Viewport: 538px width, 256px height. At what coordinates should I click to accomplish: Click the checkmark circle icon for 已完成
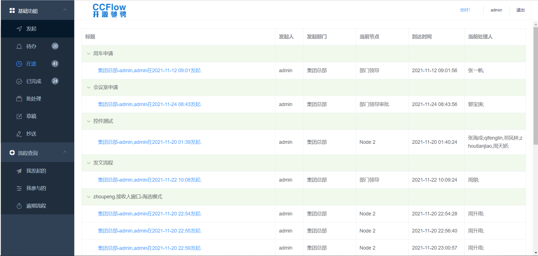click(19, 81)
